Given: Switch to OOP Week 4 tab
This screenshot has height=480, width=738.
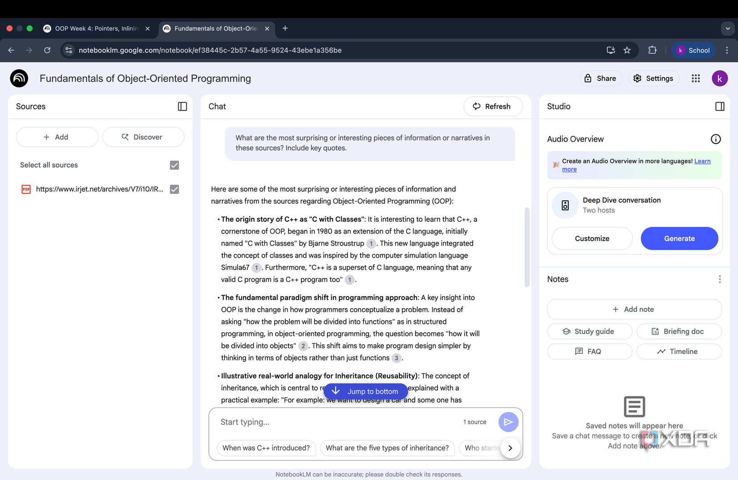Looking at the screenshot, I should point(96,28).
